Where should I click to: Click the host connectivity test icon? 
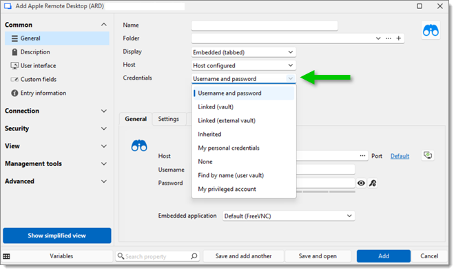click(x=428, y=155)
